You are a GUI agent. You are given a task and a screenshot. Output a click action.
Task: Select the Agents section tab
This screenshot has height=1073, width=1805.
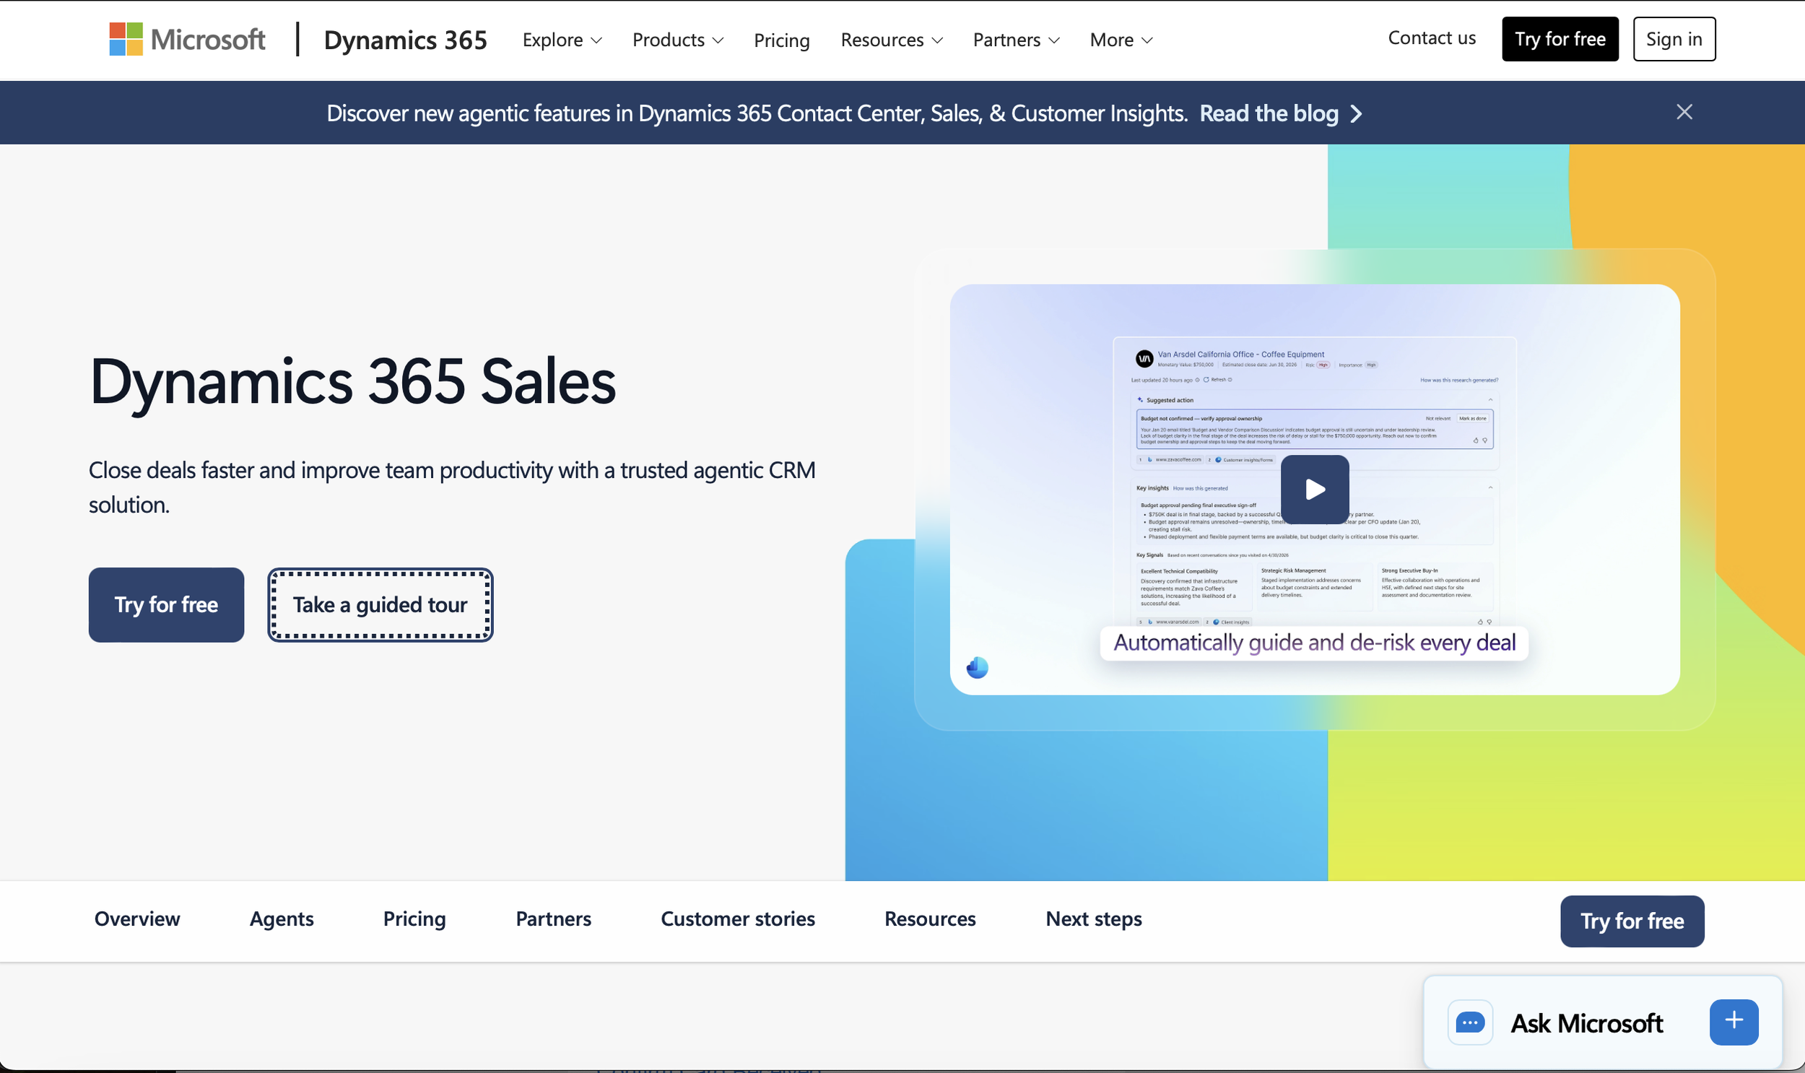pyautogui.click(x=281, y=919)
